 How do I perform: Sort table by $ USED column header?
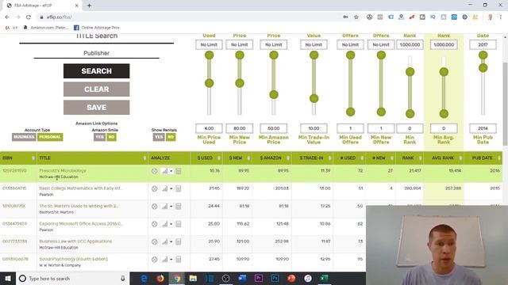click(x=206, y=158)
